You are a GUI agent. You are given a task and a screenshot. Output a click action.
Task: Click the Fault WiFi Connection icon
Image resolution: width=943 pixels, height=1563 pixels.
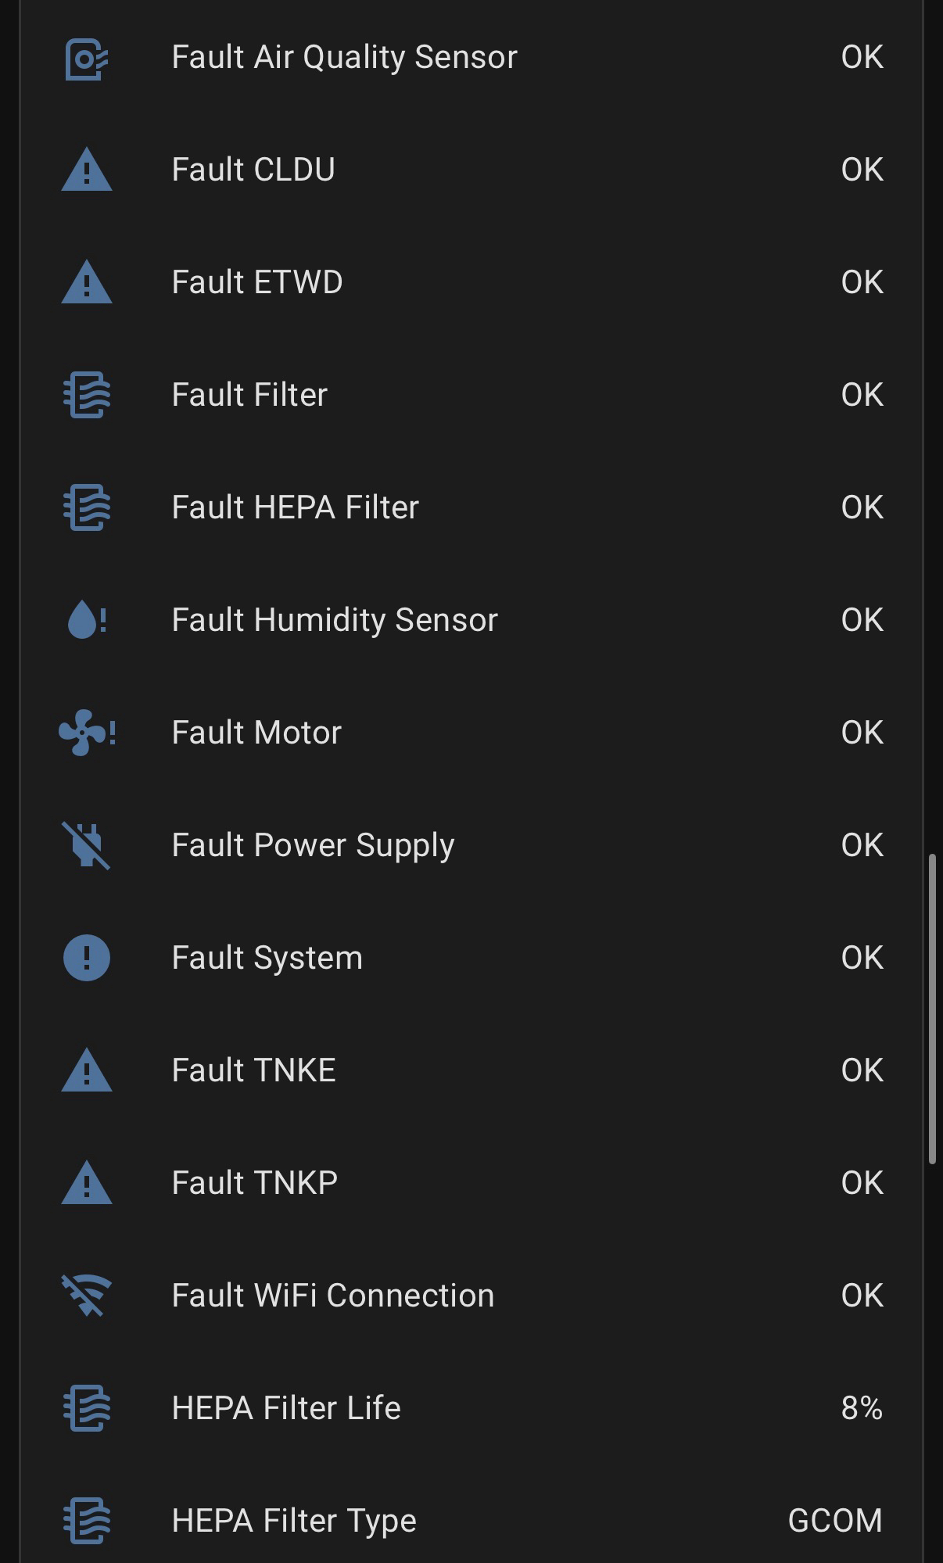pyautogui.click(x=86, y=1296)
